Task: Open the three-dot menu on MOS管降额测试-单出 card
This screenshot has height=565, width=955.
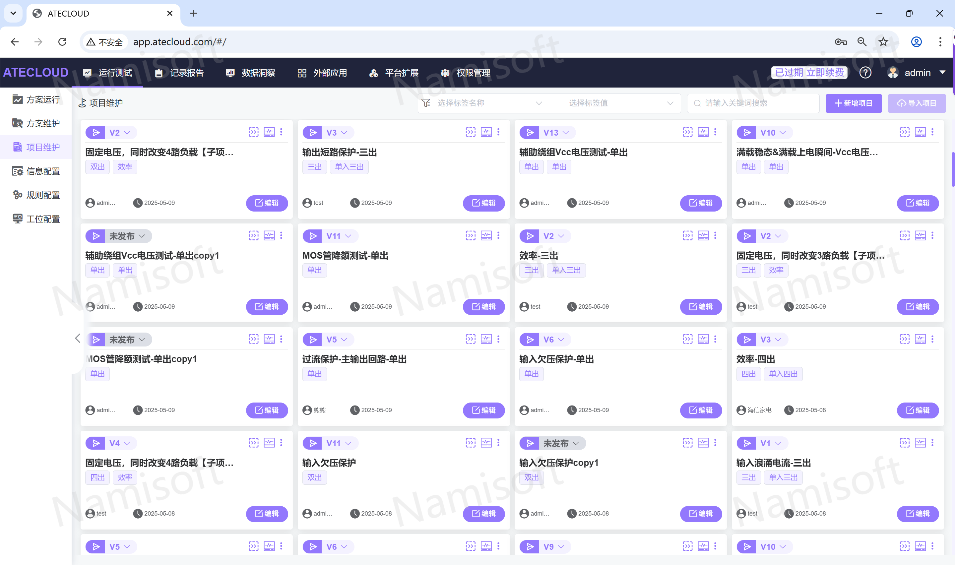Action: pyautogui.click(x=498, y=236)
